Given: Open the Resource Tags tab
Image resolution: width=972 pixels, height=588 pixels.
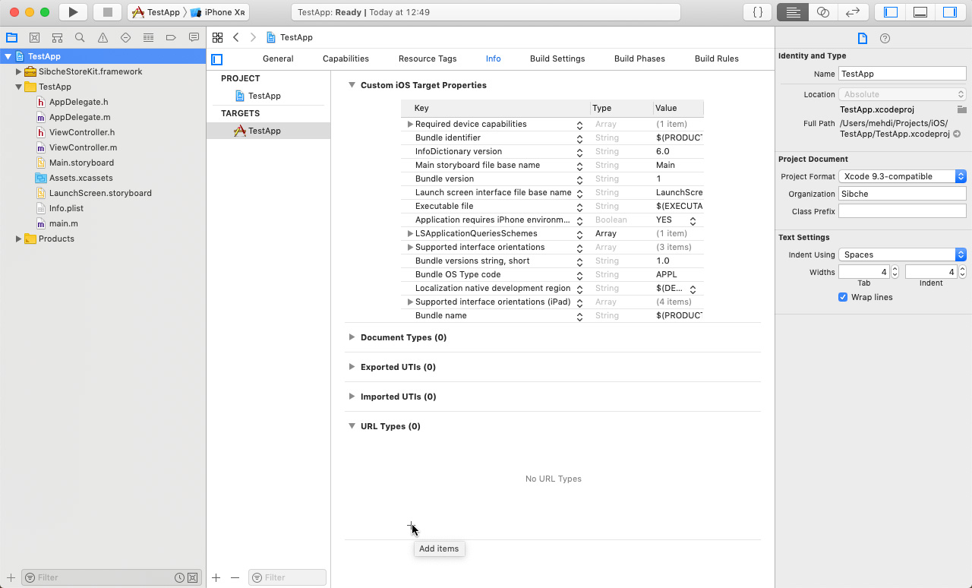Looking at the screenshot, I should pos(428,58).
